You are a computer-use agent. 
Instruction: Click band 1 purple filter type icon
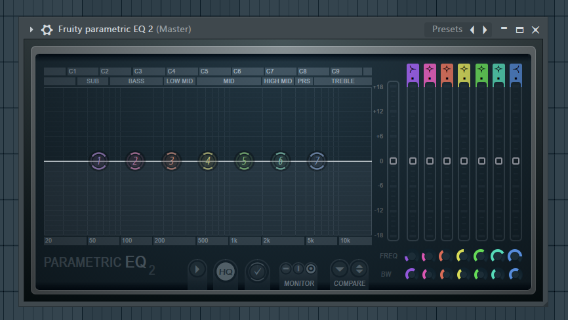[x=413, y=69]
